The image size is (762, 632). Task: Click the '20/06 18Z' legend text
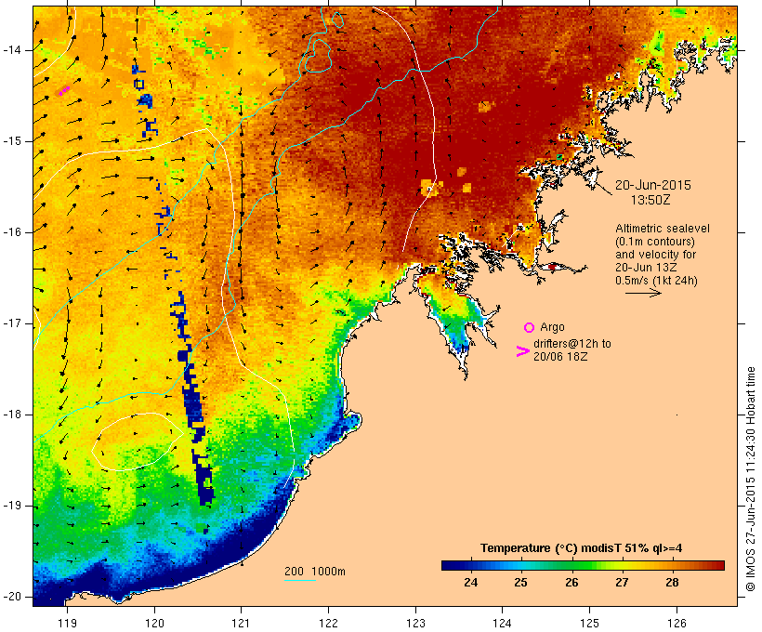pyautogui.click(x=560, y=357)
